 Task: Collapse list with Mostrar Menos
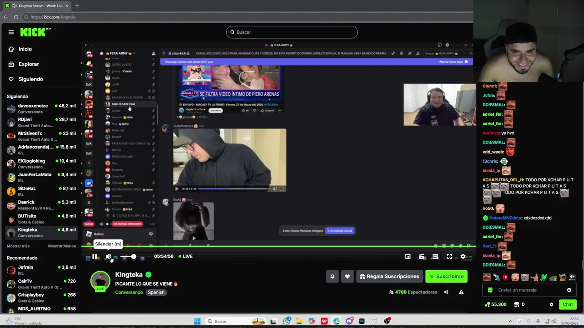pos(62,246)
